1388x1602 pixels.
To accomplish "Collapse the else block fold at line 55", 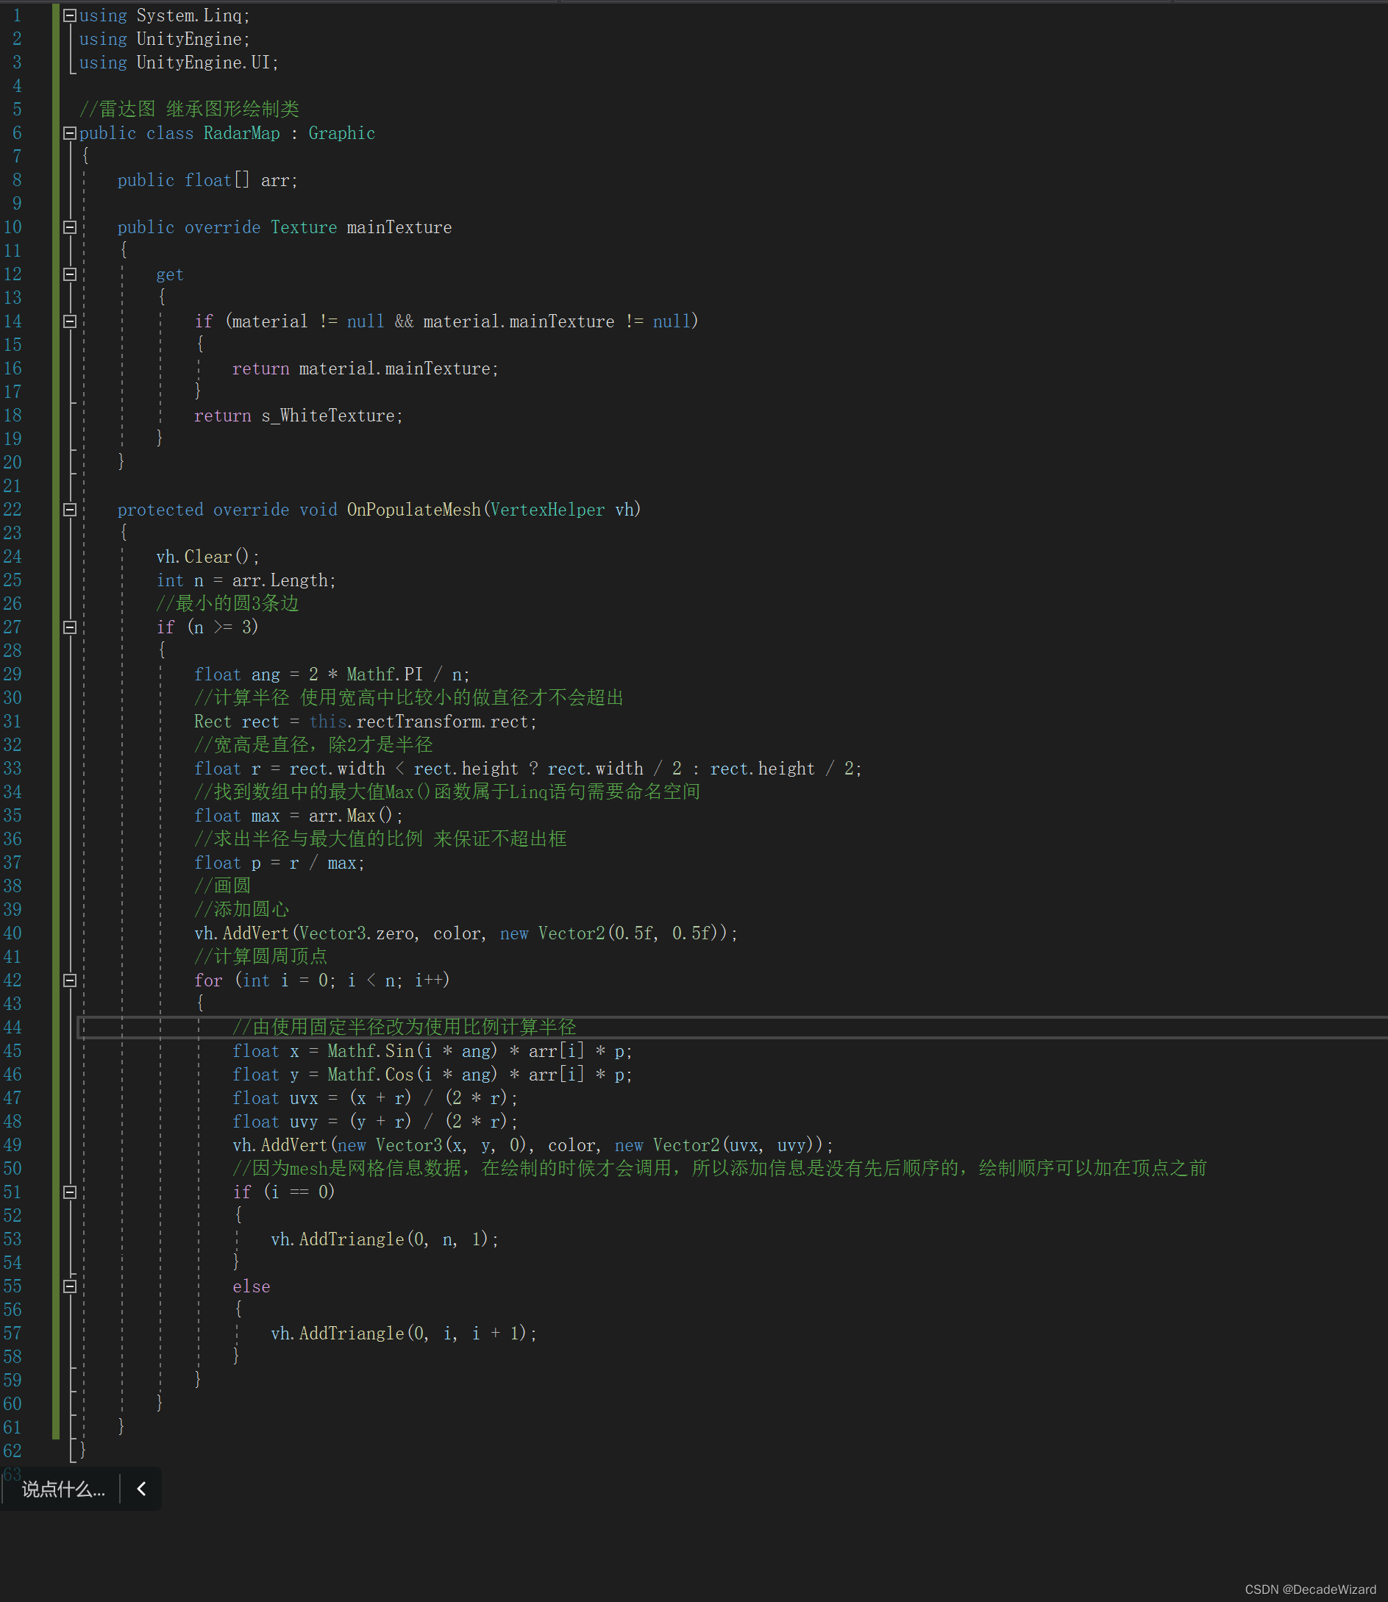I will tap(70, 1286).
